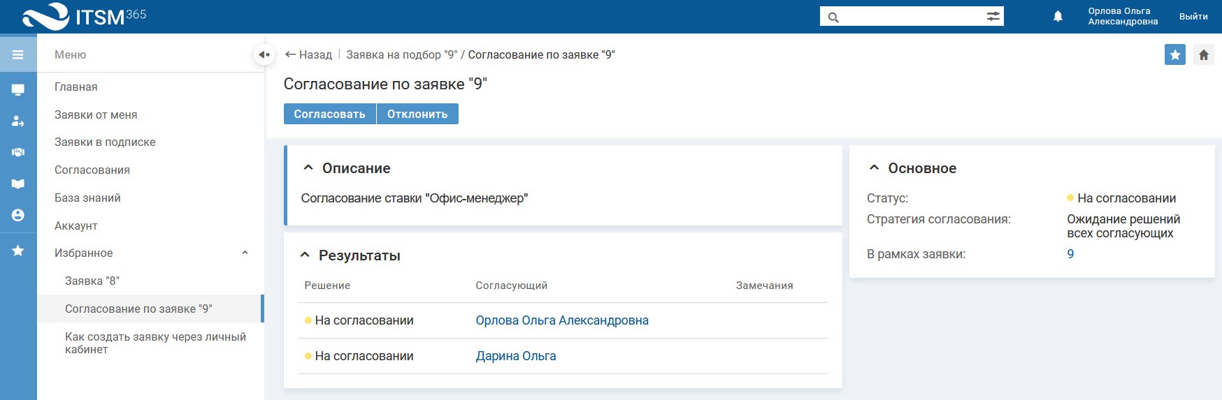Collapse the Избранное menu group
The height and width of the screenshot is (400, 1222).
(x=245, y=253)
